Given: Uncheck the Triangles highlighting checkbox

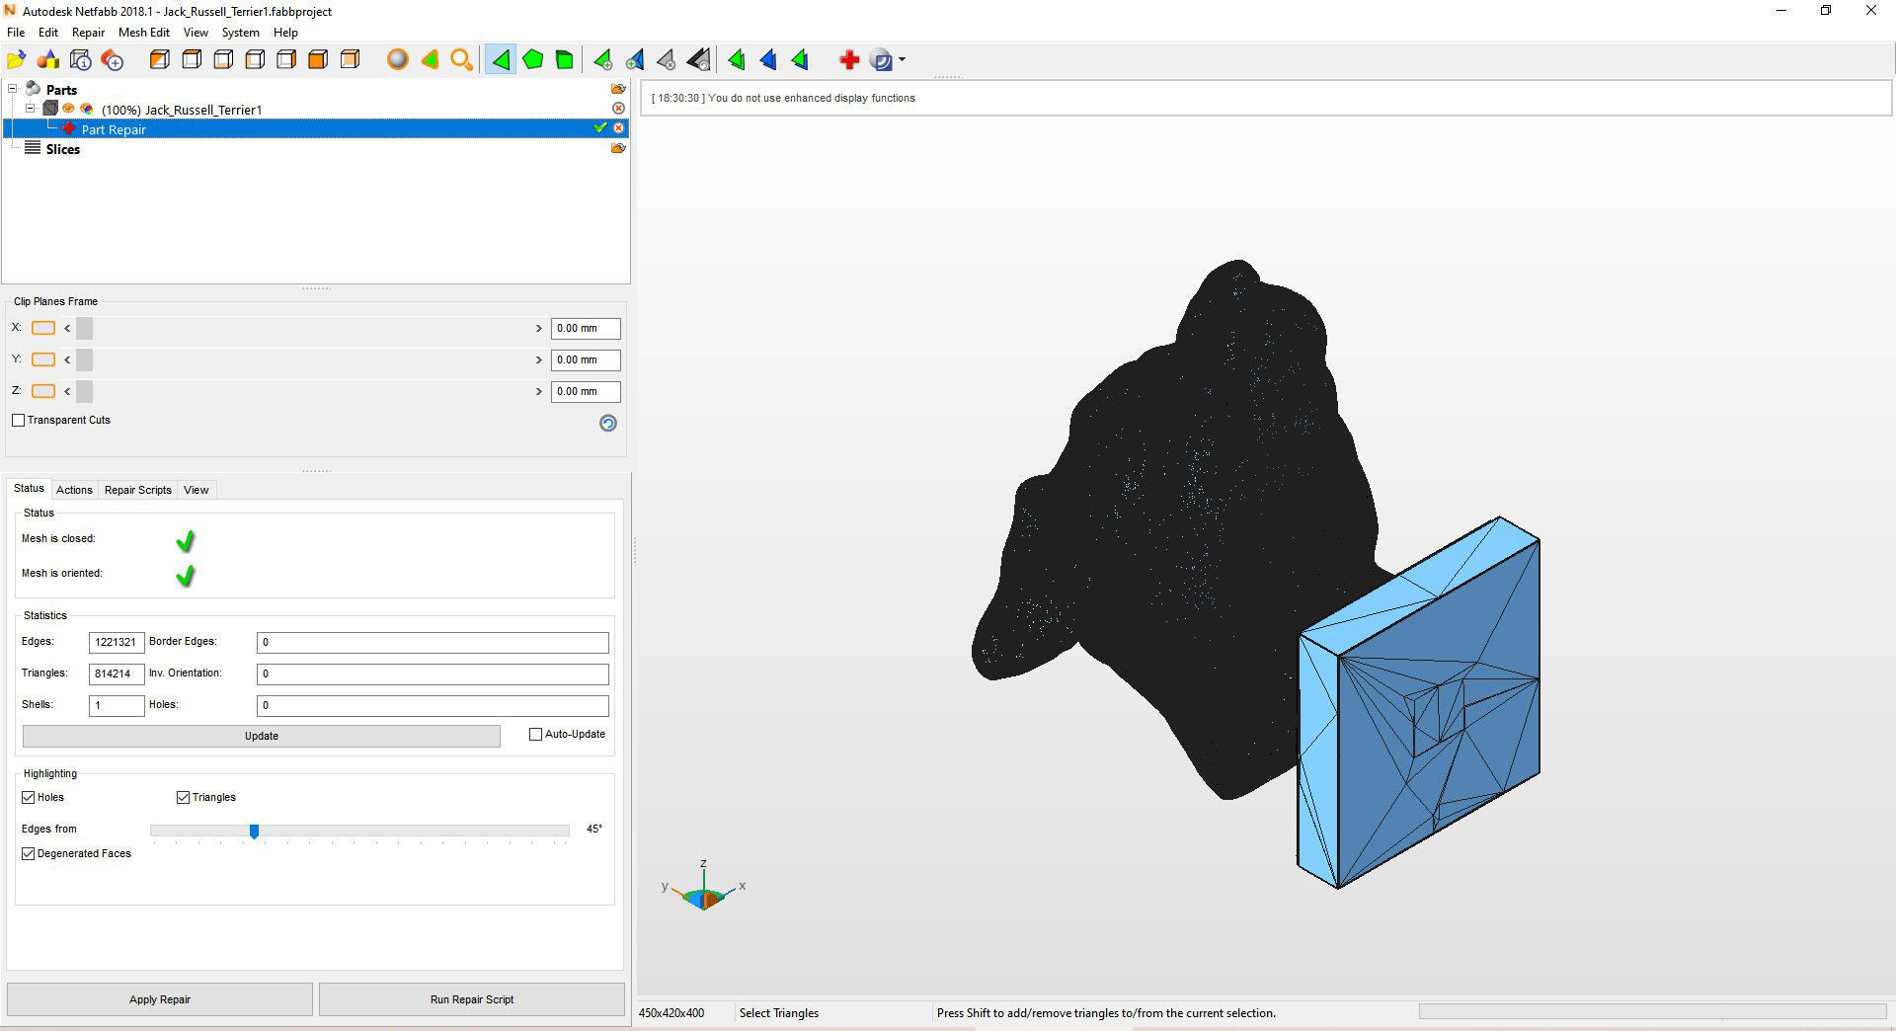Looking at the screenshot, I should pos(183,797).
